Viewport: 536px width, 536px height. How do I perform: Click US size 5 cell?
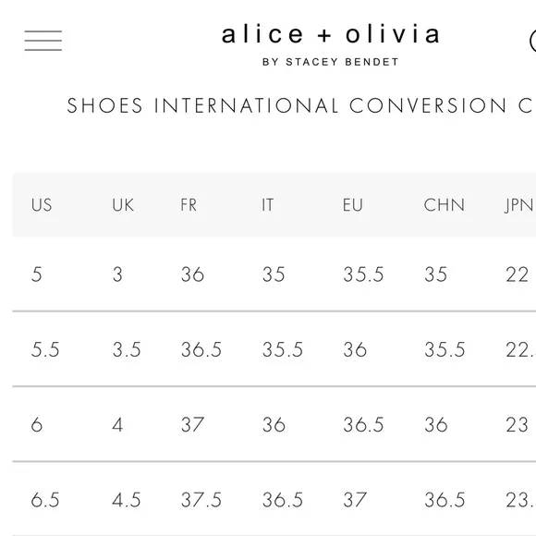37,274
